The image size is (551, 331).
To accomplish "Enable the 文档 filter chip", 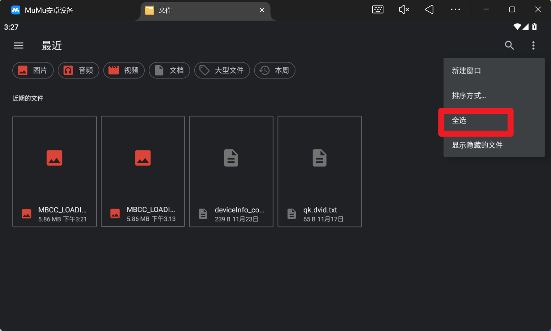I will [169, 70].
